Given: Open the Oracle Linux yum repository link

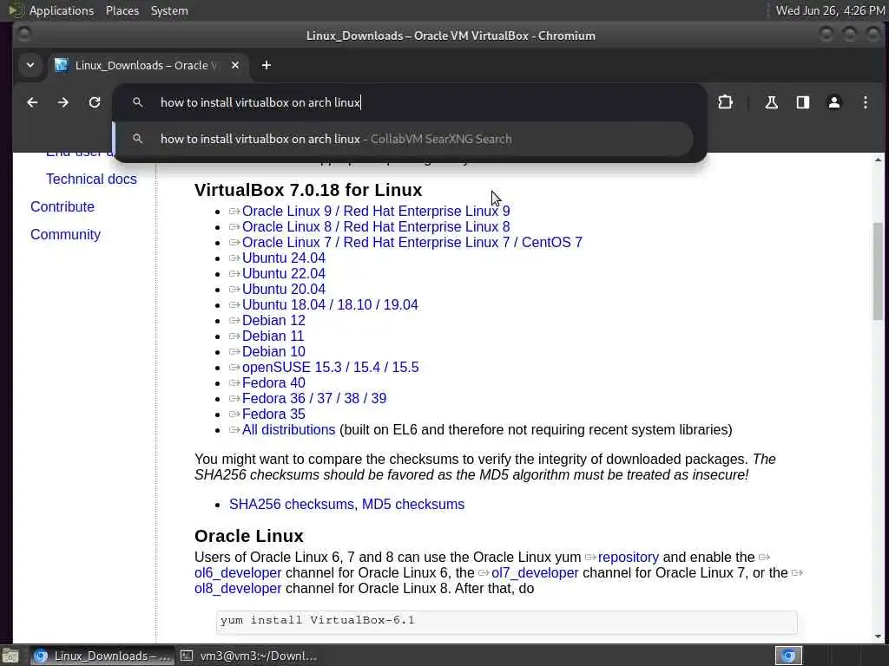Looking at the screenshot, I should pos(629,558).
